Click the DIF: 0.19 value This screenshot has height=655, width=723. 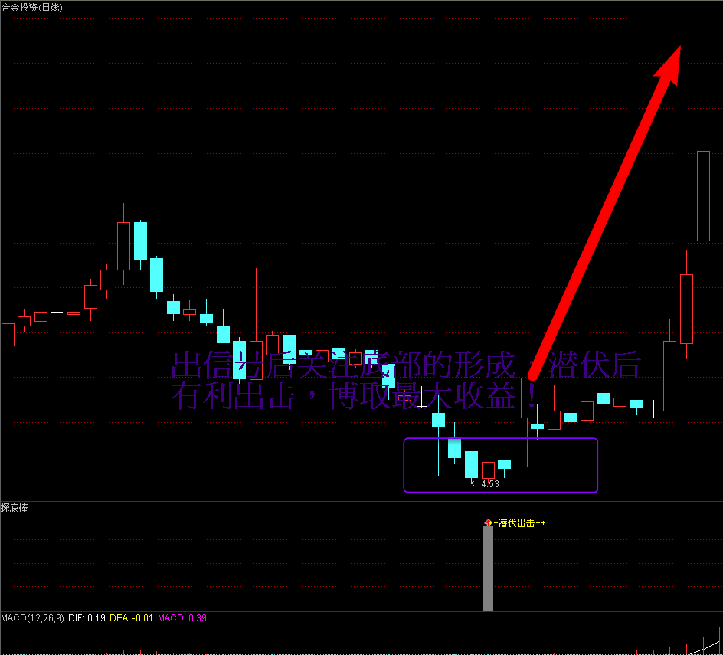pos(87,618)
